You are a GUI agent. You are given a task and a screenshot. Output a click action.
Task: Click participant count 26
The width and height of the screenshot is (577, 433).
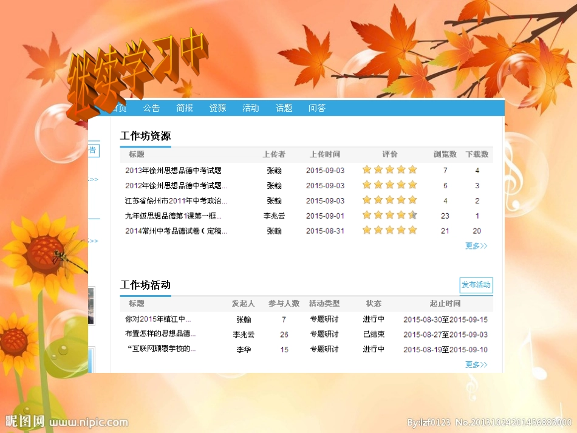[284, 335]
